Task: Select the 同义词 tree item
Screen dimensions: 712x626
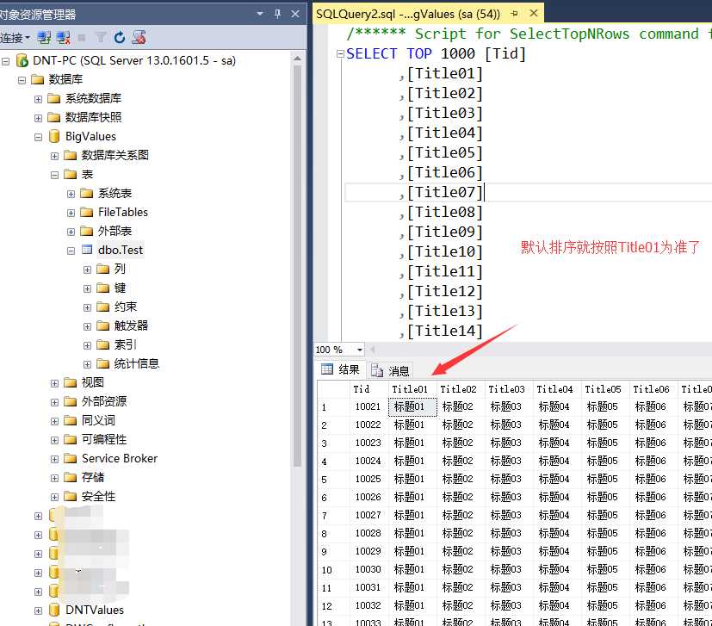Action: [x=98, y=421]
